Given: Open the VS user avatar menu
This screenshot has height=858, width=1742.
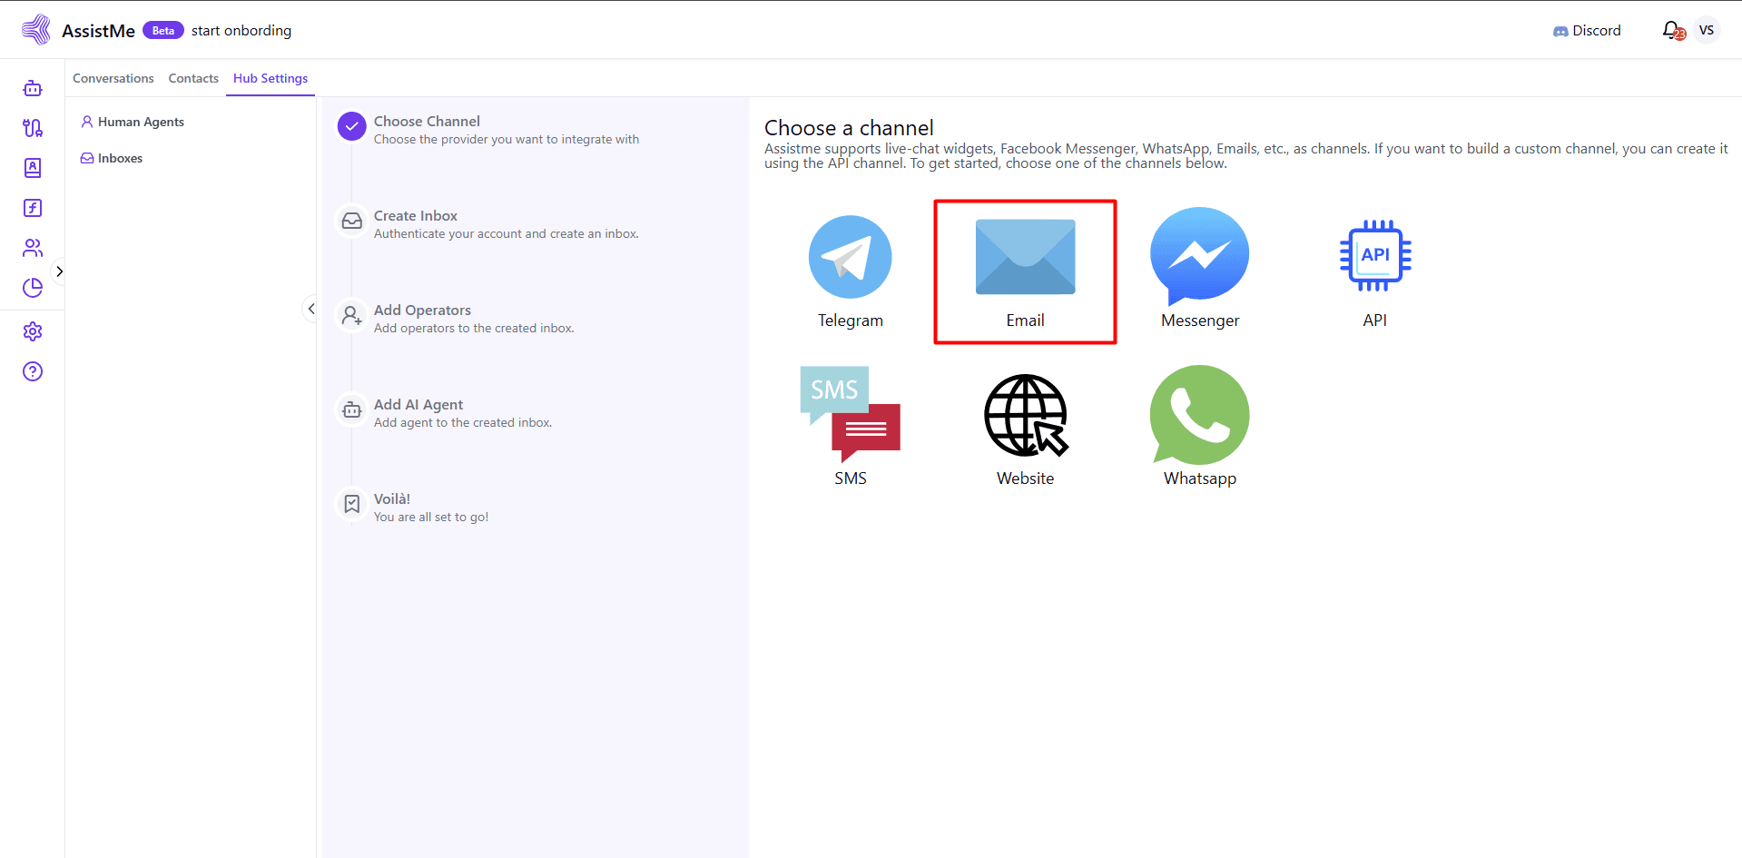Looking at the screenshot, I should 1707,30.
